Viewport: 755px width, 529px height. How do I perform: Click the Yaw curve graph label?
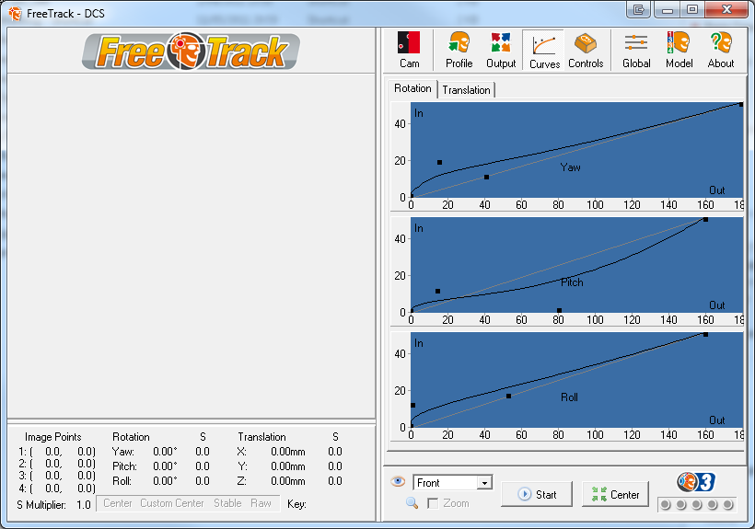570,167
